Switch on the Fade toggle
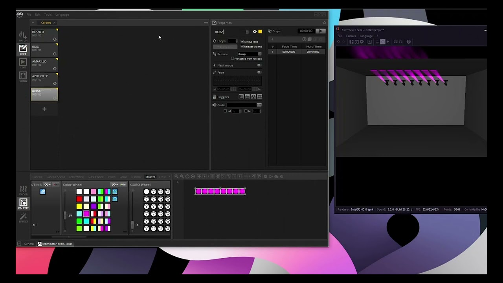503x283 pixels. point(259,72)
